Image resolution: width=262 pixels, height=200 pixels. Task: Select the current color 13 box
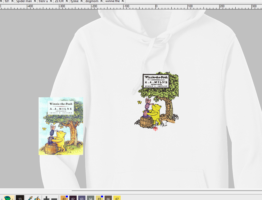click(x=20, y=198)
